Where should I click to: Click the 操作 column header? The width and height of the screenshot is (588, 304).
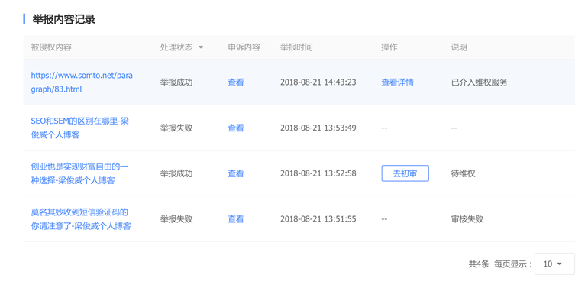[389, 47]
